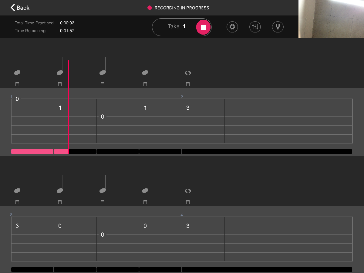Tap the camera preview thumbnail
Image resolution: width=364 pixels, height=273 pixels.
click(331, 19)
